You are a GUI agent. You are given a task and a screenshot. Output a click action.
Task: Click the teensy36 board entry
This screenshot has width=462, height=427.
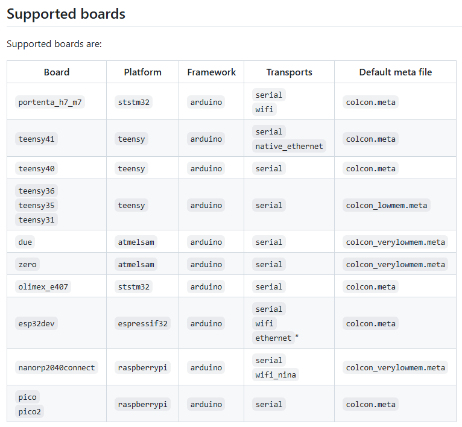[x=37, y=191]
